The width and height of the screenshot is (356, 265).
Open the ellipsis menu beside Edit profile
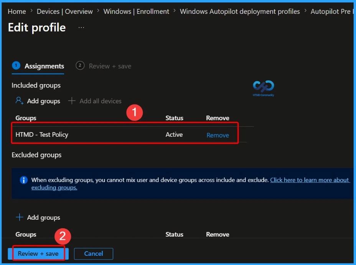[x=81, y=28]
